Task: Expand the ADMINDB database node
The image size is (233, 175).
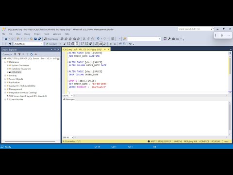Action: [7, 72]
